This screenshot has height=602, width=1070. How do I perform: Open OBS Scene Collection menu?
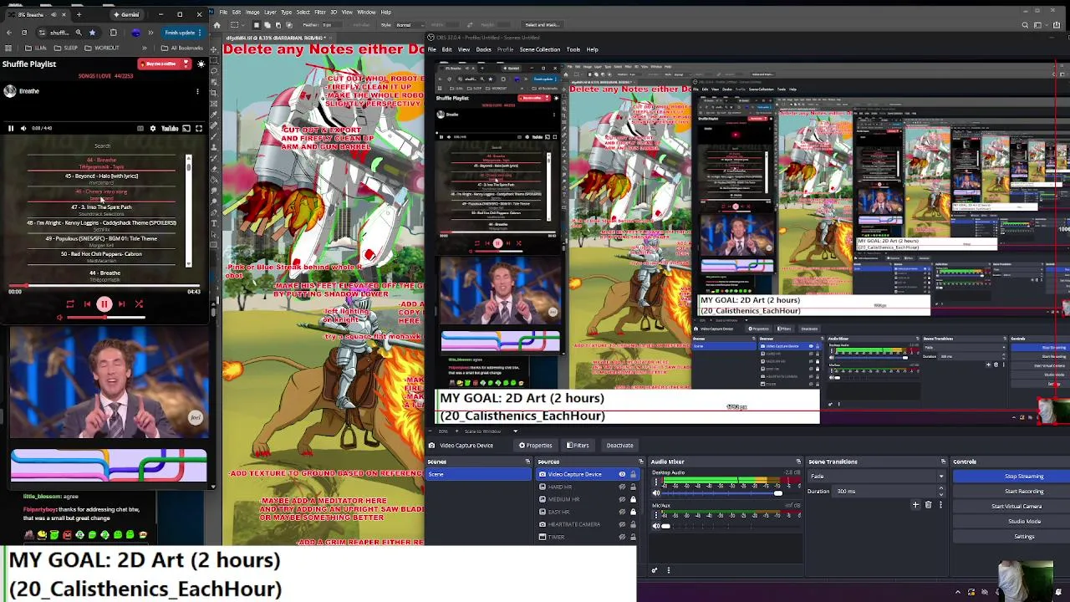tap(540, 49)
